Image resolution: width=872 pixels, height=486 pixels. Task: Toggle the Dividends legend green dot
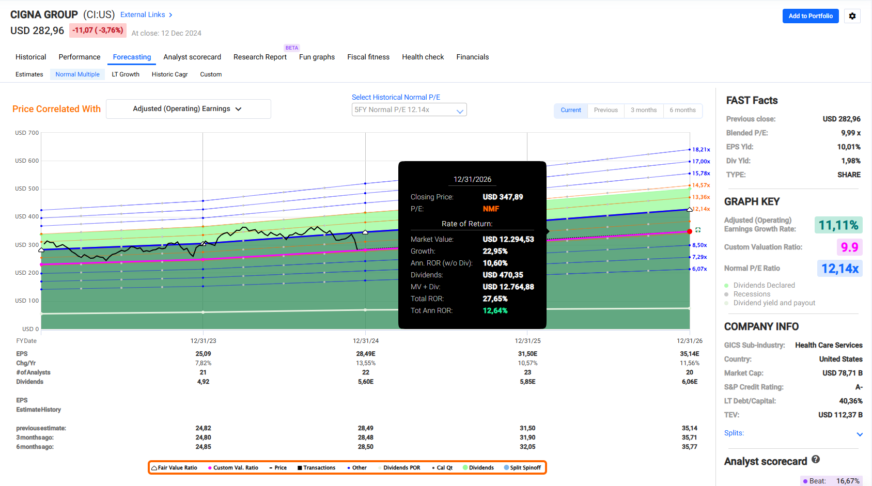pos(465,467)
